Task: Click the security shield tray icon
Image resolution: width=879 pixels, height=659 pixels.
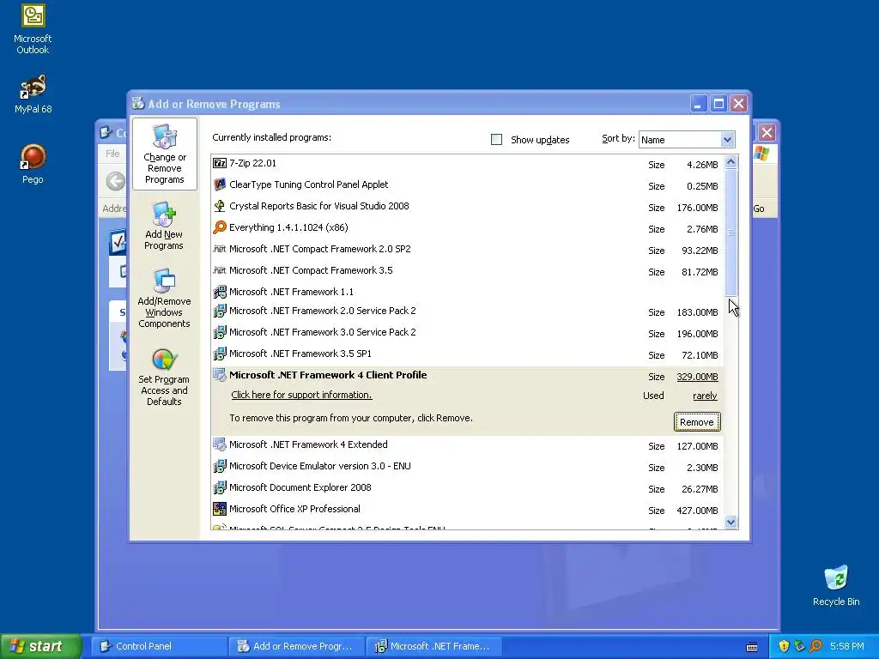Action: coord(784,646)
